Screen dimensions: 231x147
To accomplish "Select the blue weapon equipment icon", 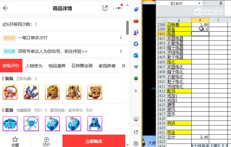I will tap(31, 92).
